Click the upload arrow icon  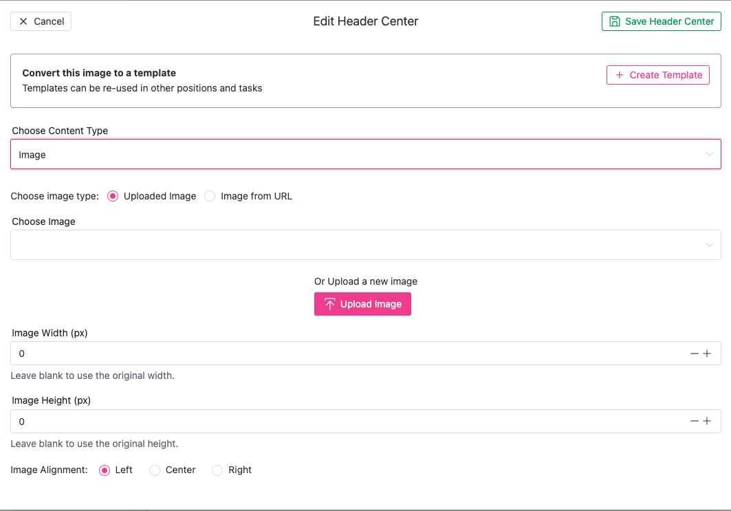[330, 304]
